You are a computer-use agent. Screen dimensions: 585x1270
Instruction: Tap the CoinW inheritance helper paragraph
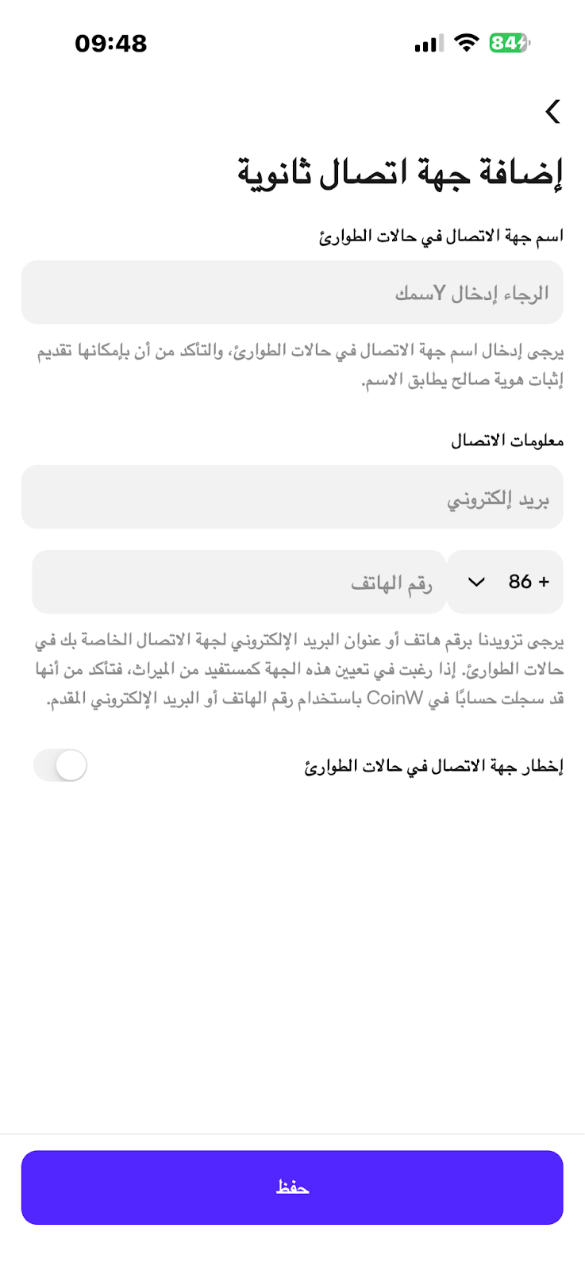click(x=299, y=670)
